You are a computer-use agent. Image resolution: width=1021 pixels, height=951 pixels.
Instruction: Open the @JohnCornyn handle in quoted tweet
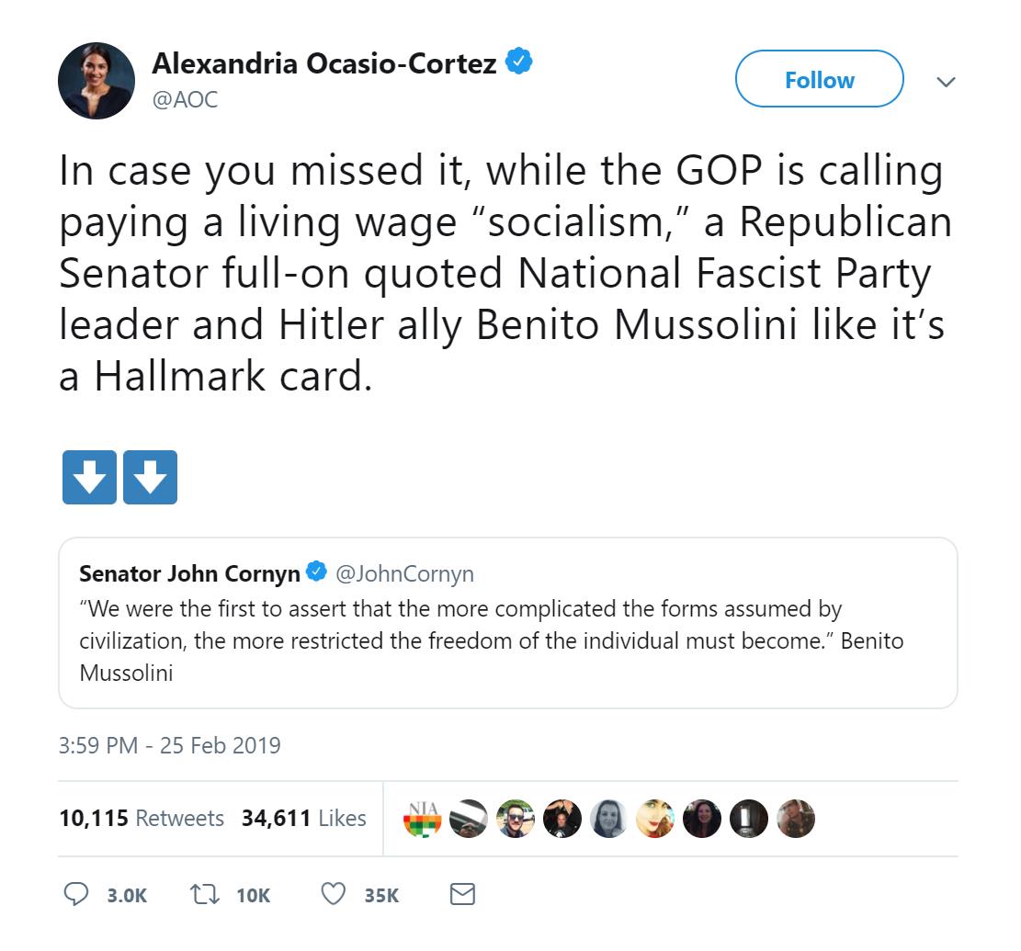[404, 574]
